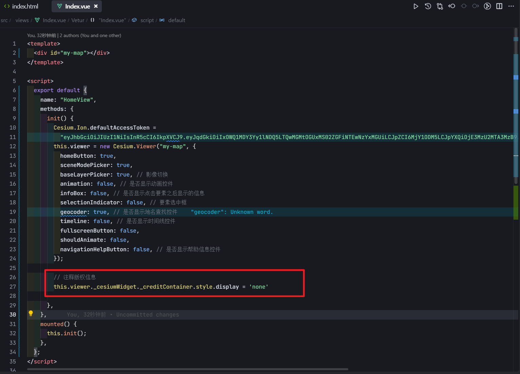Click the homeButton option on line 13
The height and width of the screenshot is (374, 520).
77,156
